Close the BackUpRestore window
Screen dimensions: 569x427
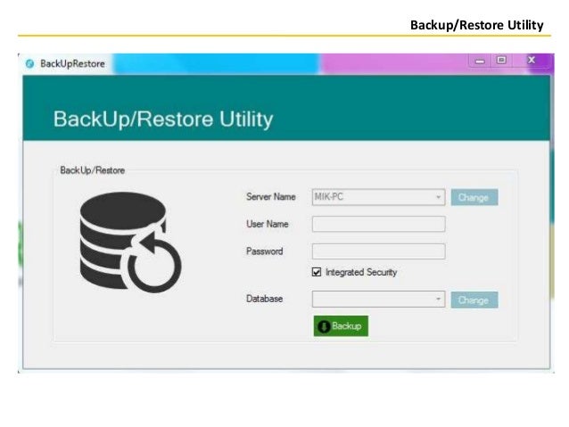pyautogui.click(x=532, y=61)
